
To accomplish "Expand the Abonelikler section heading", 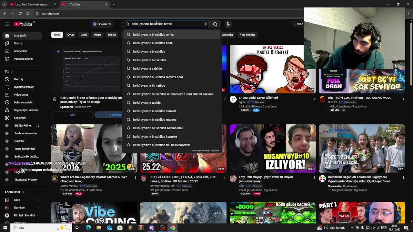I will (x=14, y=192).
